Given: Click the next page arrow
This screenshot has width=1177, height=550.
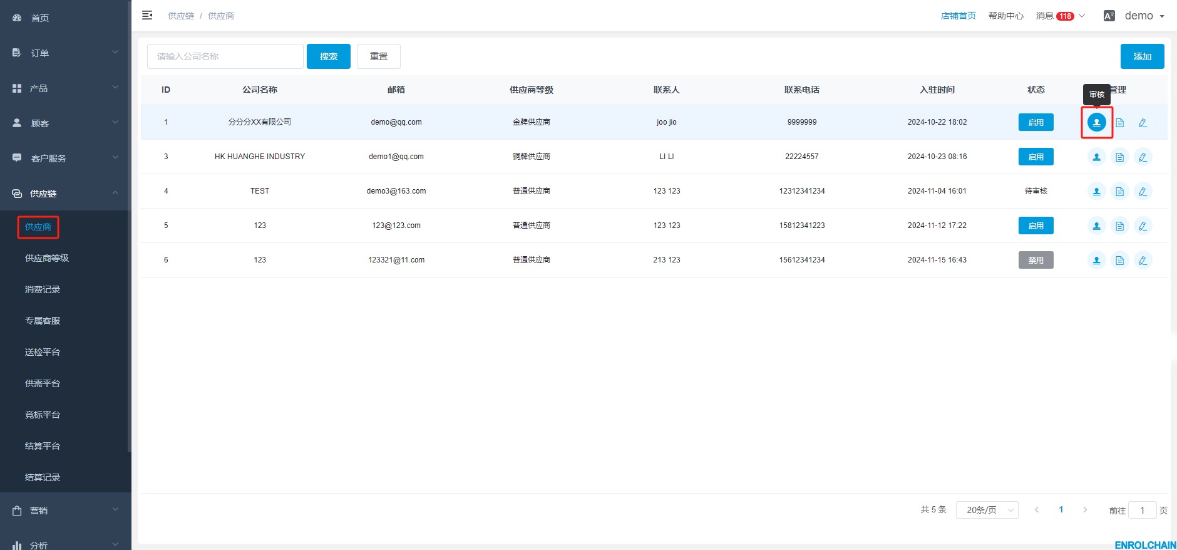Looking at the screenshot, I should pos(1085,510).
